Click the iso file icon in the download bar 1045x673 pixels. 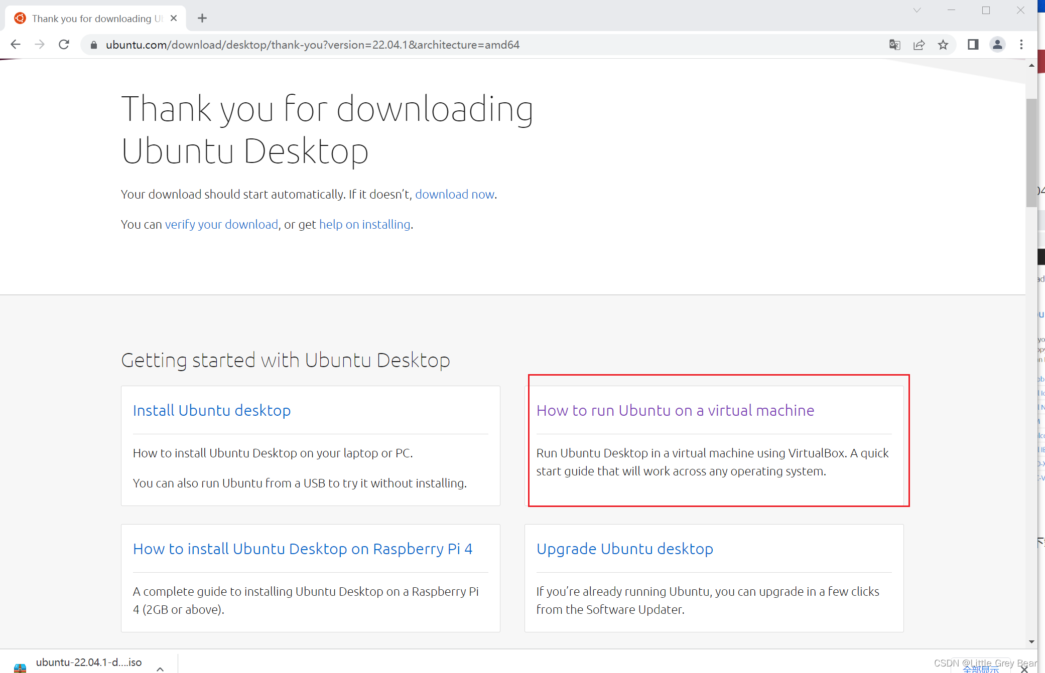tap(20, 667)
